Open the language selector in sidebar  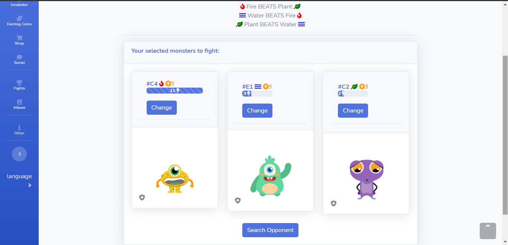pyautogui.click(x=19, y=176)
